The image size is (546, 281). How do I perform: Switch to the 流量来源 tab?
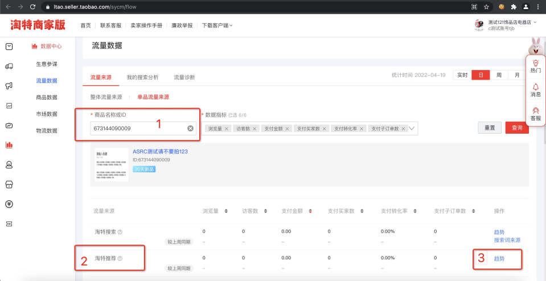click(101, 77)
